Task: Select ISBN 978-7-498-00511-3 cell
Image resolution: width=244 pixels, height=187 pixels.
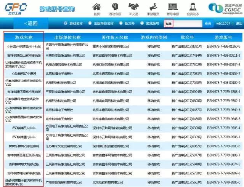Action: tap(223, 56)
